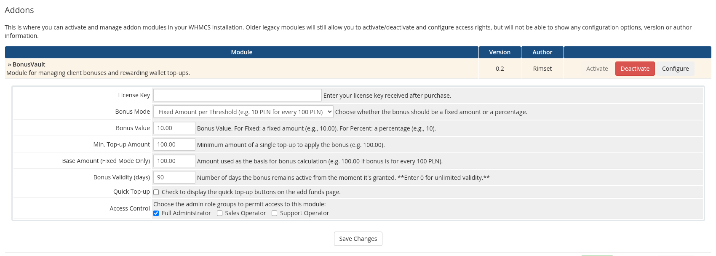Click the Bonus Validity days field
716x256 pixels.
pyautogui.click(x=174, y=177)
